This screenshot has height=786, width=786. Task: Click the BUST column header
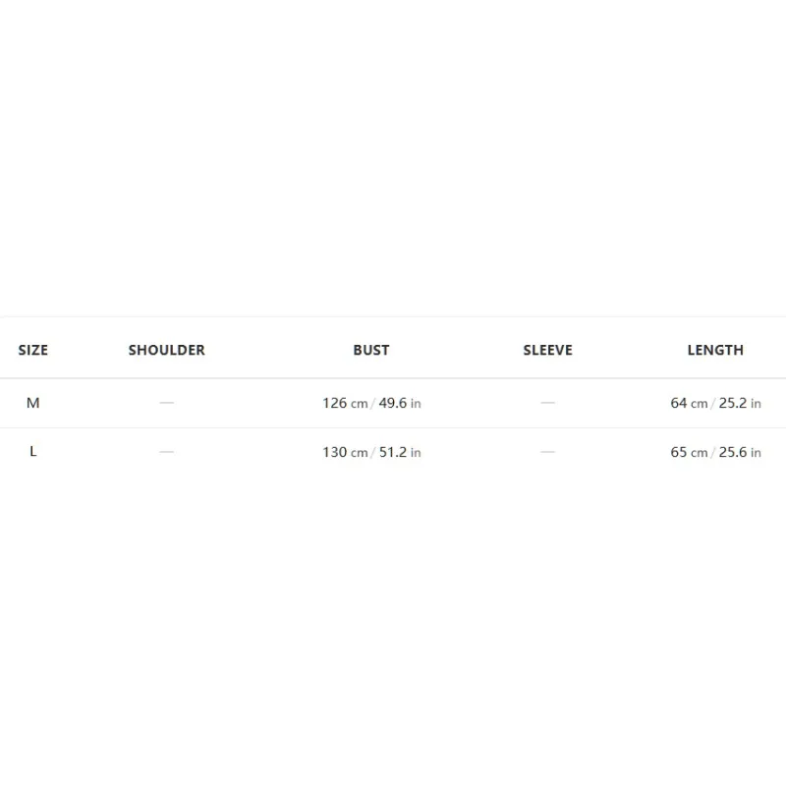click(x=371, y=350)
